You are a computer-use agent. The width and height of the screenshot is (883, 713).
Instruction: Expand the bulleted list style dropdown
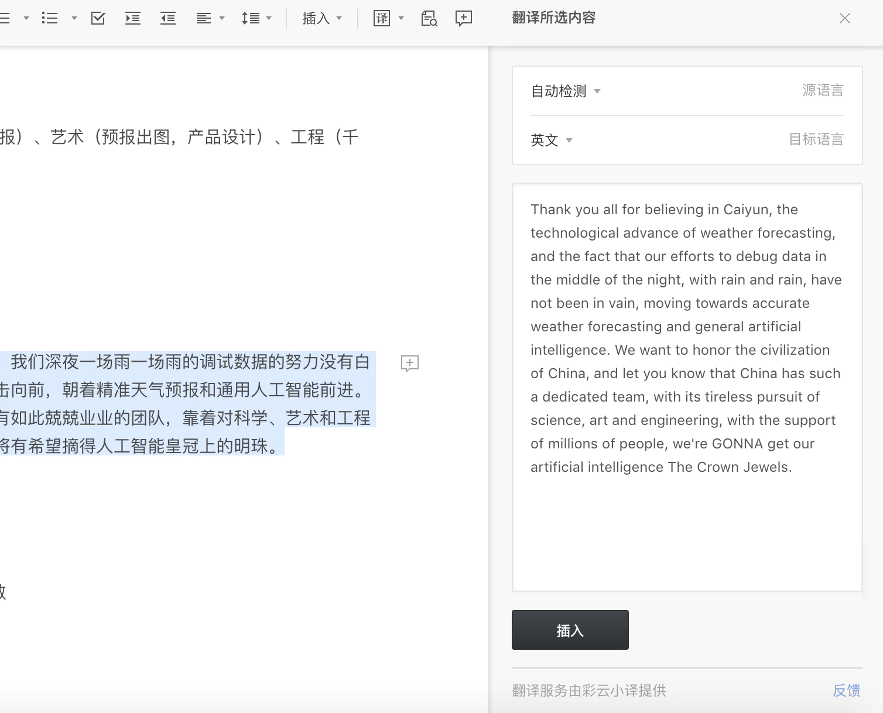click(74, 18)
